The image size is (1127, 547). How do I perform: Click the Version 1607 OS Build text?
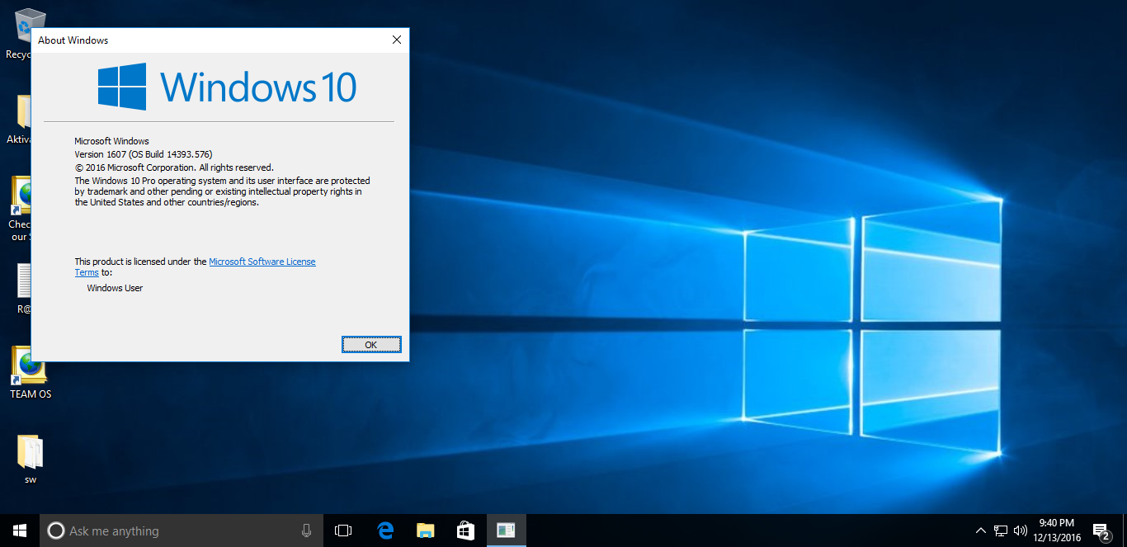(144, 154)
